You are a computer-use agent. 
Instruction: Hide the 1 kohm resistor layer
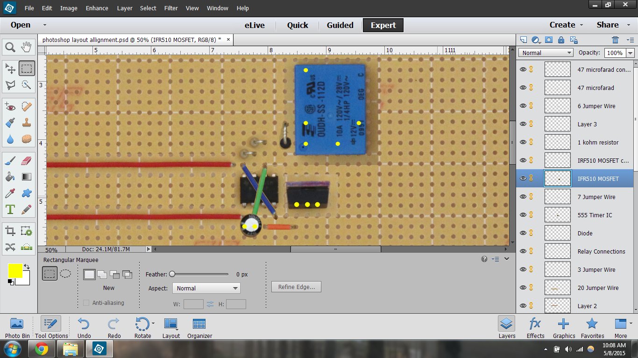(x=523, y=142)
